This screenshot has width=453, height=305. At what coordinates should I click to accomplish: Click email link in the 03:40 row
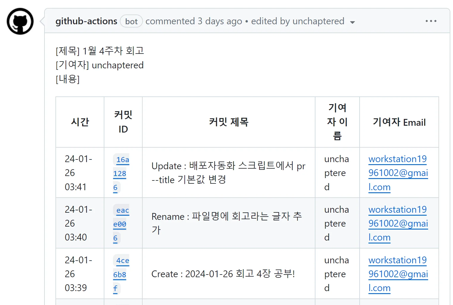(x=398, y=223)
